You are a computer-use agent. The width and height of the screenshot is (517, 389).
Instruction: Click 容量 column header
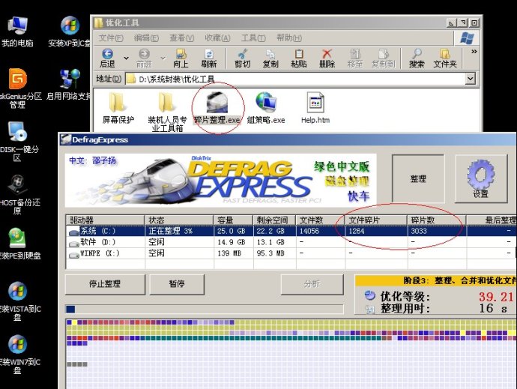click(x=234, y=220)
